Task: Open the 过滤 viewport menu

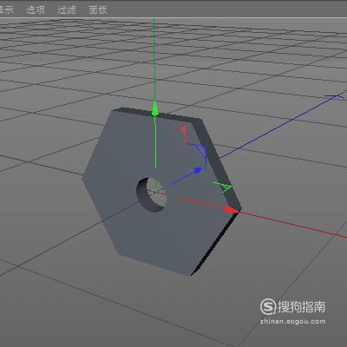Action: point(67,10)
